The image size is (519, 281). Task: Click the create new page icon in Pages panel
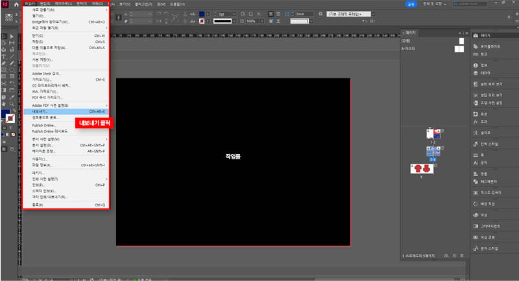click(455, 256)
